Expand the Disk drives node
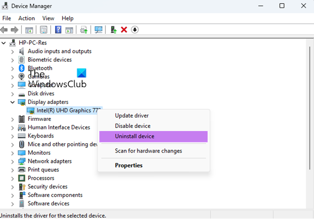The image size is (314, 219). (12, 94)
